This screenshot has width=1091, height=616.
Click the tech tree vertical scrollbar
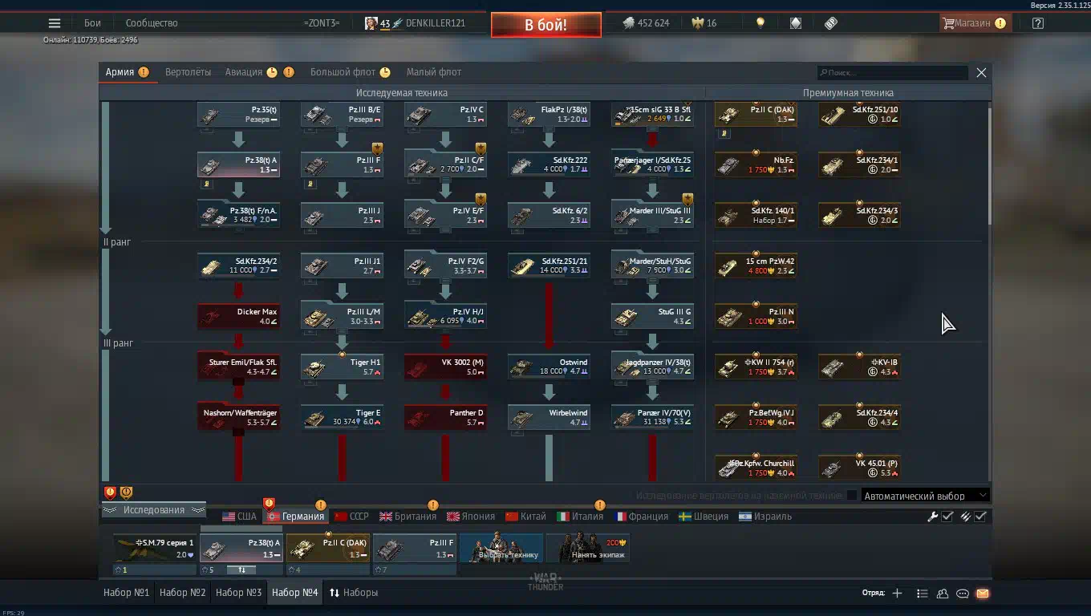coord(988,164)
